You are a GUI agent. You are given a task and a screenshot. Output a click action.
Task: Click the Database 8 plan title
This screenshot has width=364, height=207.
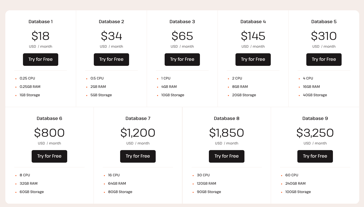[x=227, y=118]
